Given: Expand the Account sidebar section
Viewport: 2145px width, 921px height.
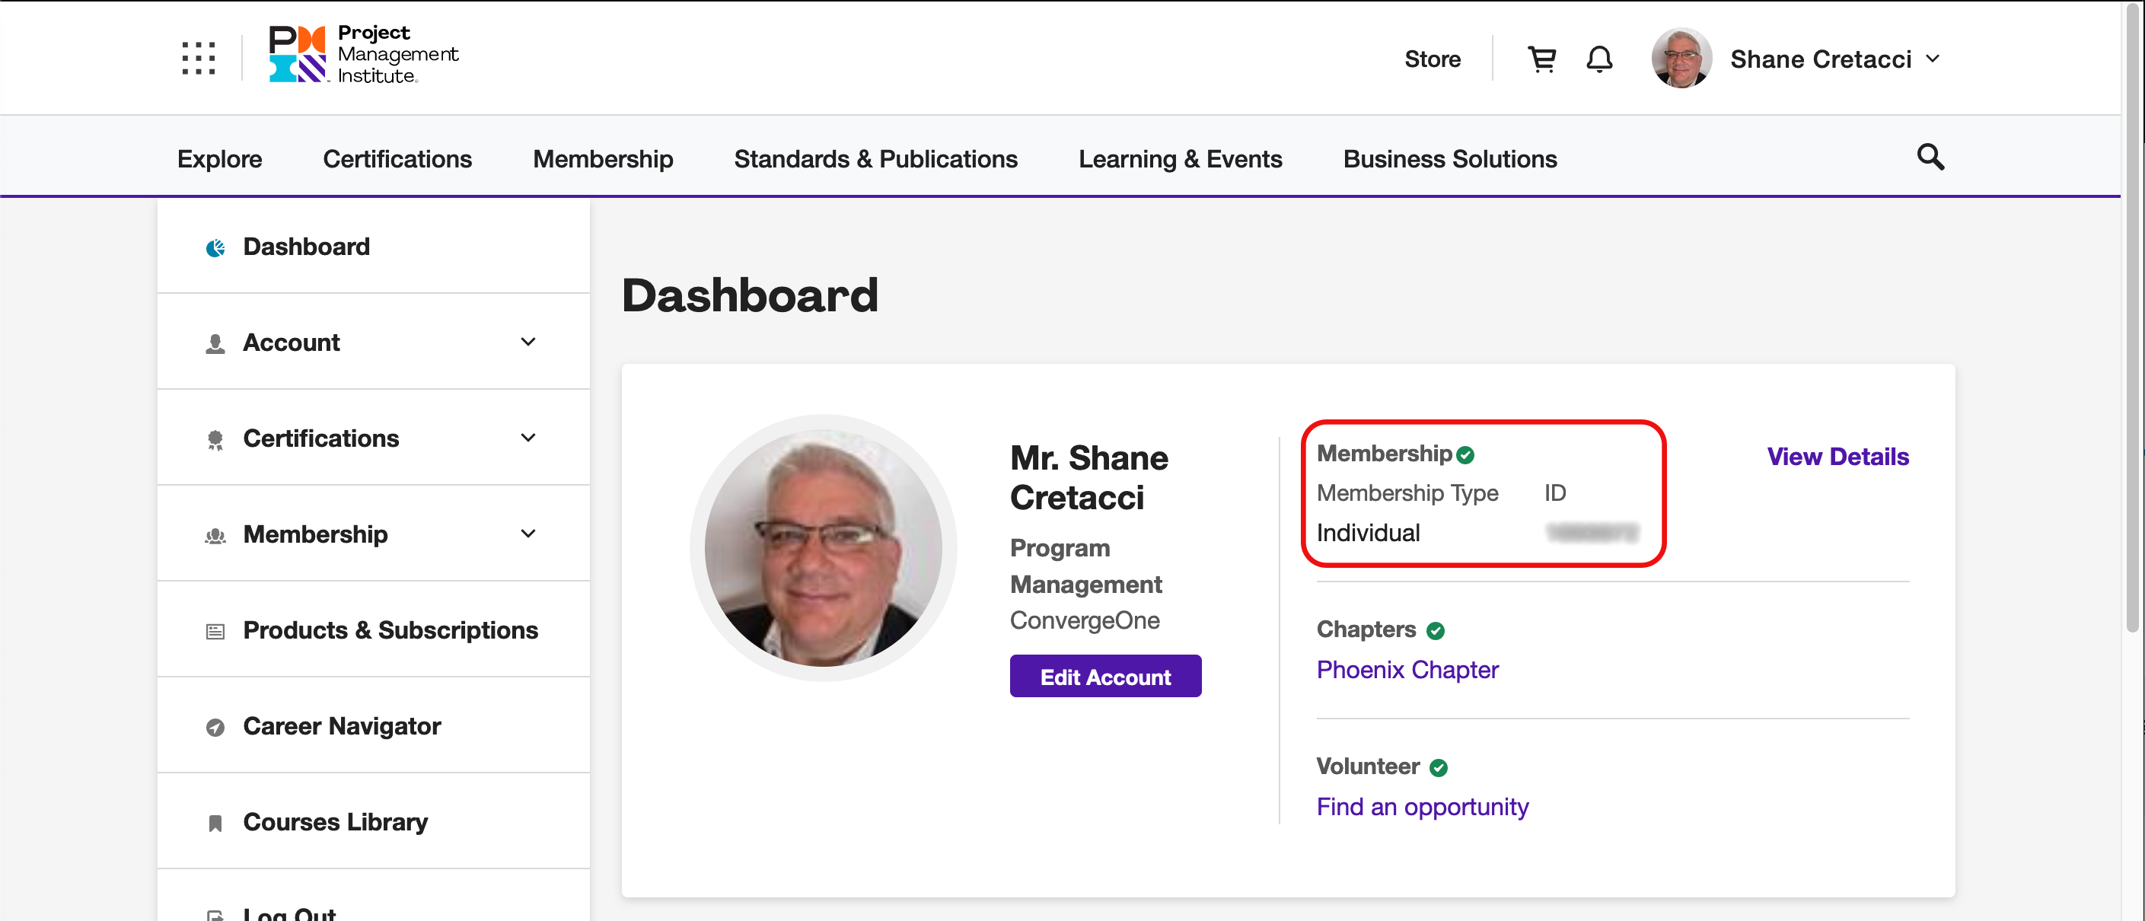Looking at the screenshot, I should coord(527,343).
